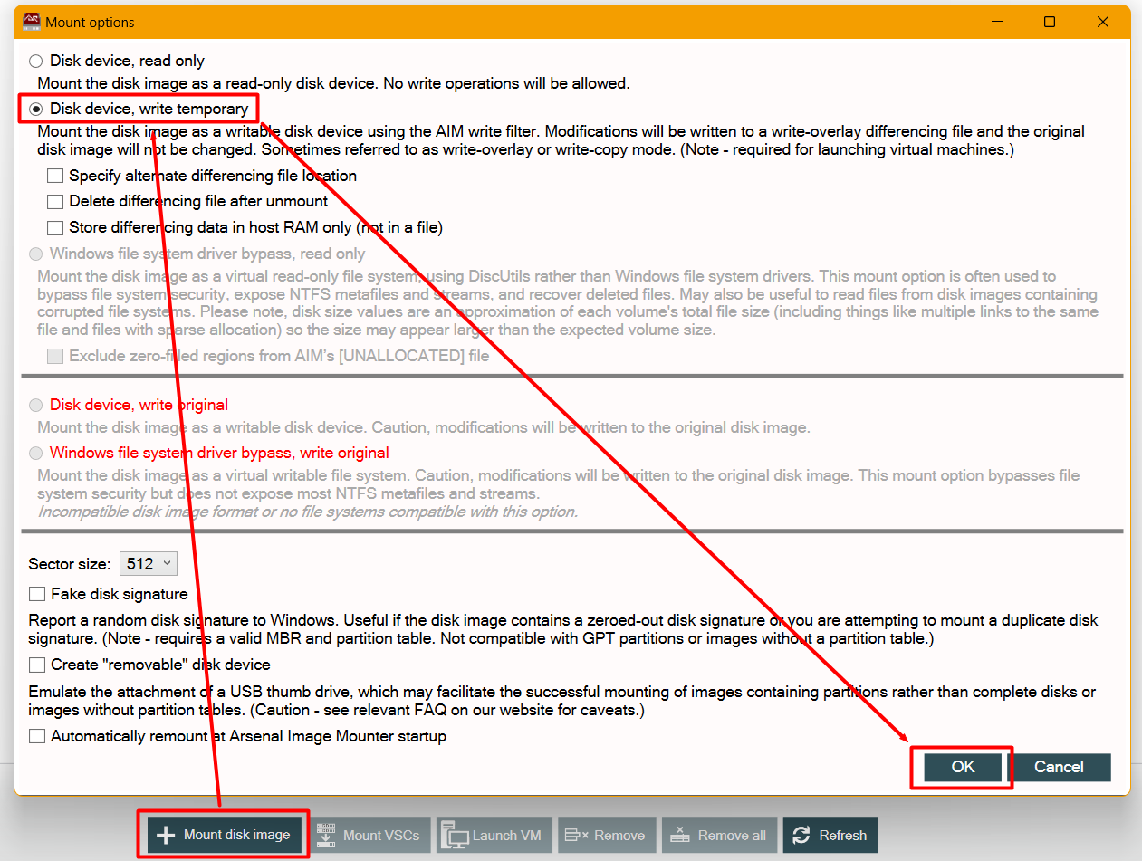
Task: Click the Mount VSCs button
Action: pos(370,835)
